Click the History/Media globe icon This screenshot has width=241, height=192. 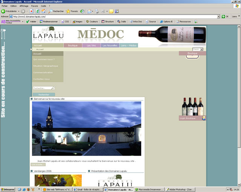point(82,11)
